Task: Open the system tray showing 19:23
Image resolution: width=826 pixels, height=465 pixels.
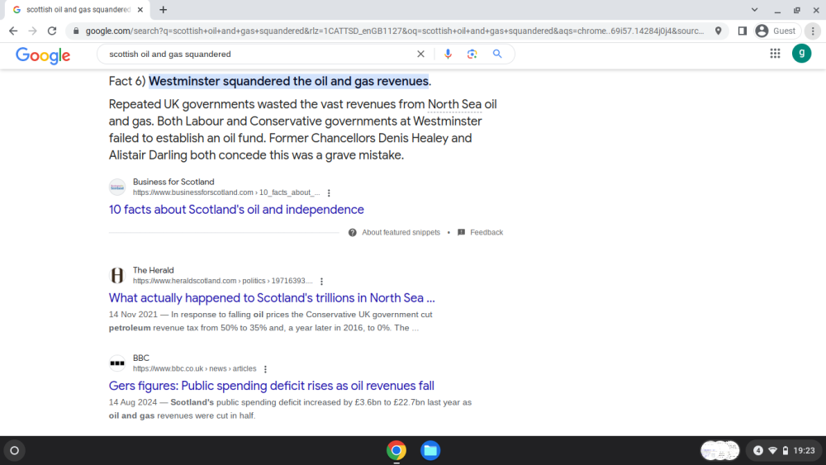Action: (x=785, y=450)
